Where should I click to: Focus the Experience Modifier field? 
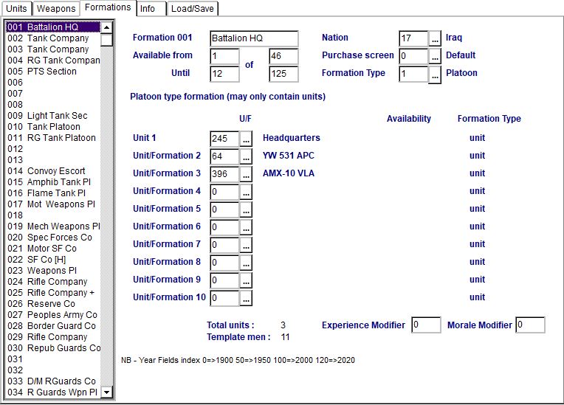[426, 325]
